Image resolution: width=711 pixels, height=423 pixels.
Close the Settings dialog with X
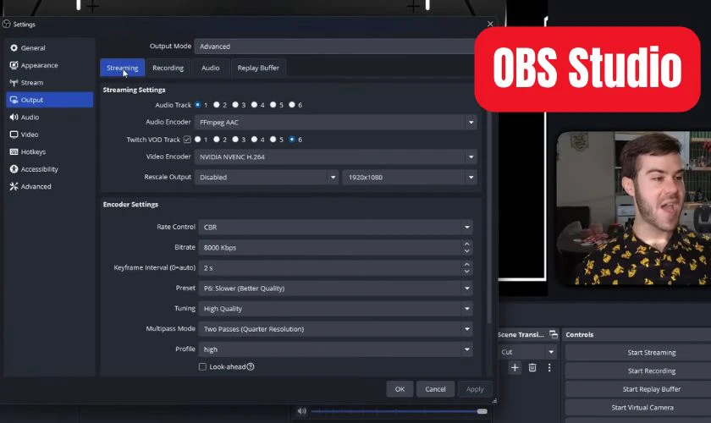tap(490, 24)
